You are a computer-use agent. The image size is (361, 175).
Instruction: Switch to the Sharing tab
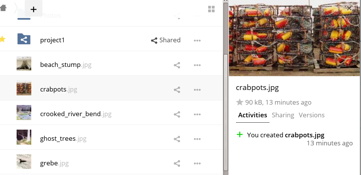coord(283,115)
